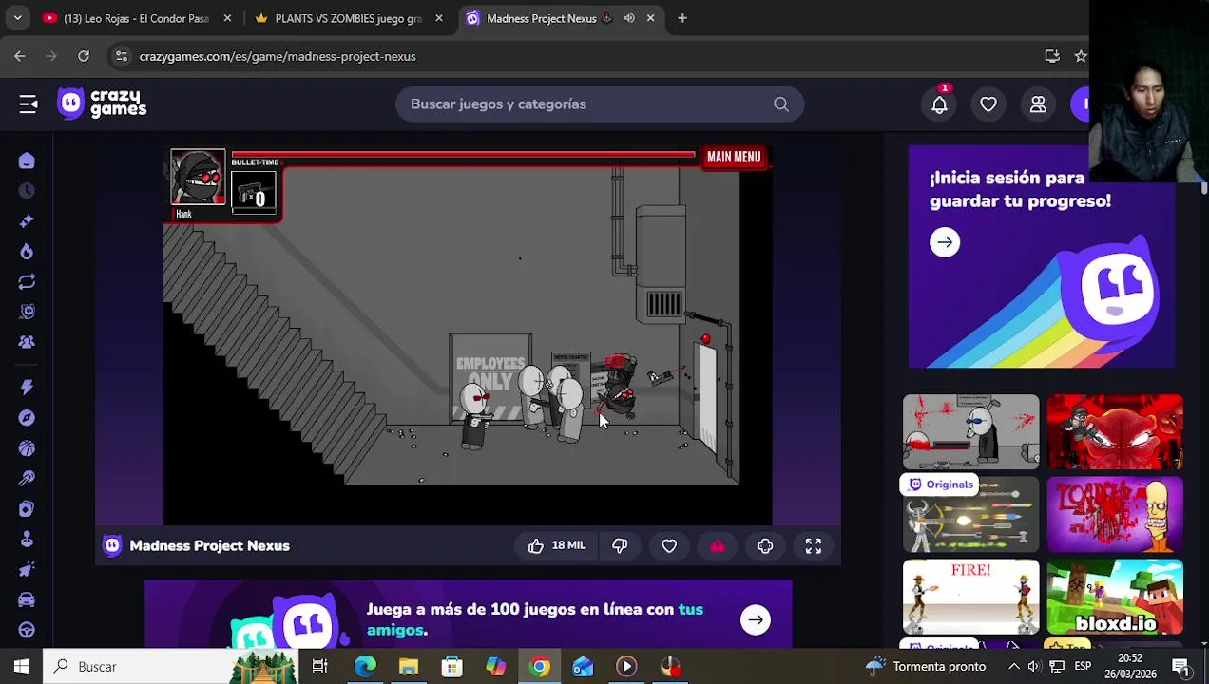Open the site information icon in address bar

(121, 56)
